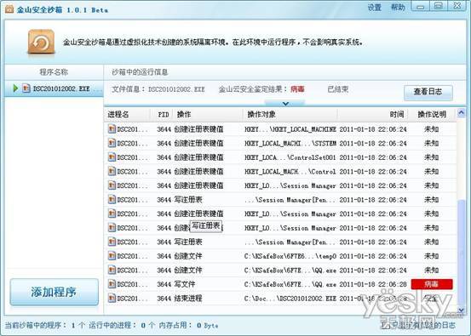Click process icon in row HKEY_LOCAL_MACH...\Control
Screen dimensions: 471x336
(x=112, y=171)
